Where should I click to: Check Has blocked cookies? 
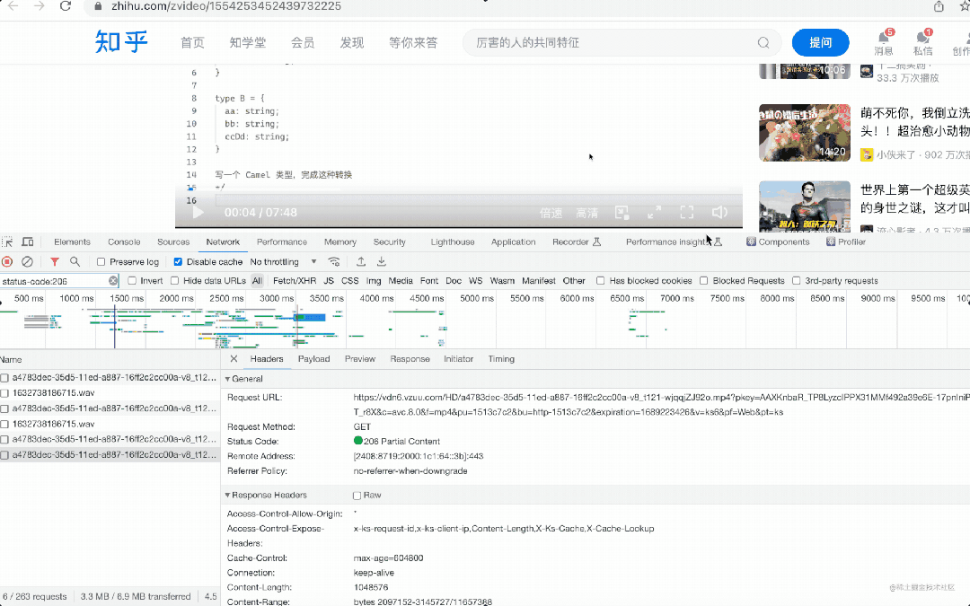pos(600,281)
